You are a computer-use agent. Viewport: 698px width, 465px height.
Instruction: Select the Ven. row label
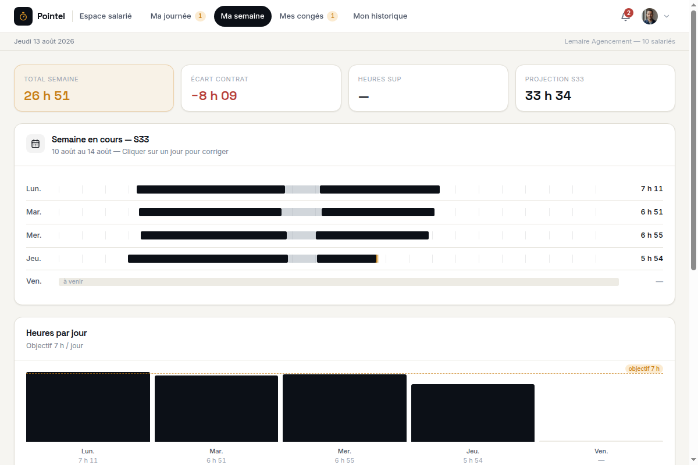pyautogui.click(x=34, y=281)
